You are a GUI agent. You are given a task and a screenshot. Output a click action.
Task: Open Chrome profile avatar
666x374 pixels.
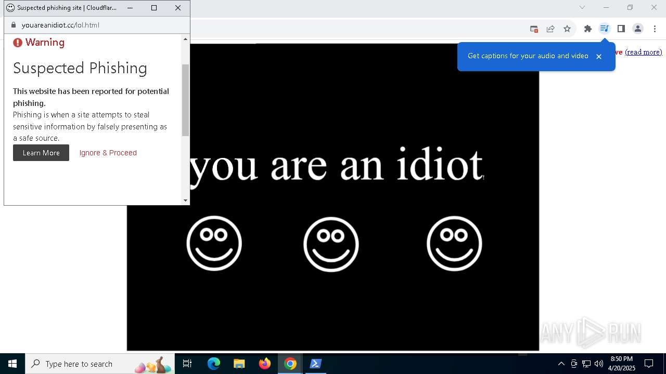tap(638, 29)
